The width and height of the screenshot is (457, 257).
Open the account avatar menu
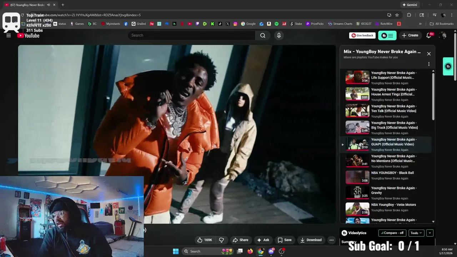(443, 35)
